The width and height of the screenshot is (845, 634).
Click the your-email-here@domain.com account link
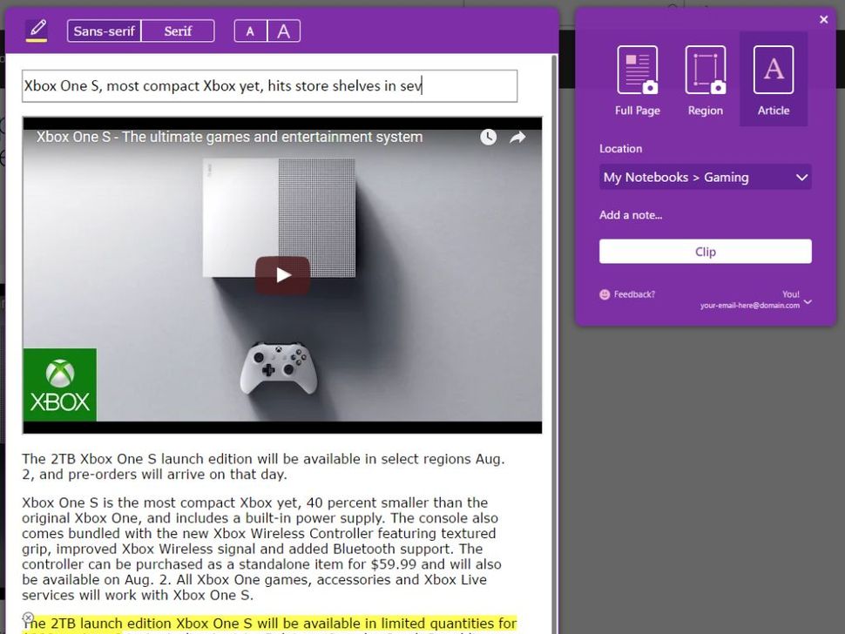(x=749, y=305)
